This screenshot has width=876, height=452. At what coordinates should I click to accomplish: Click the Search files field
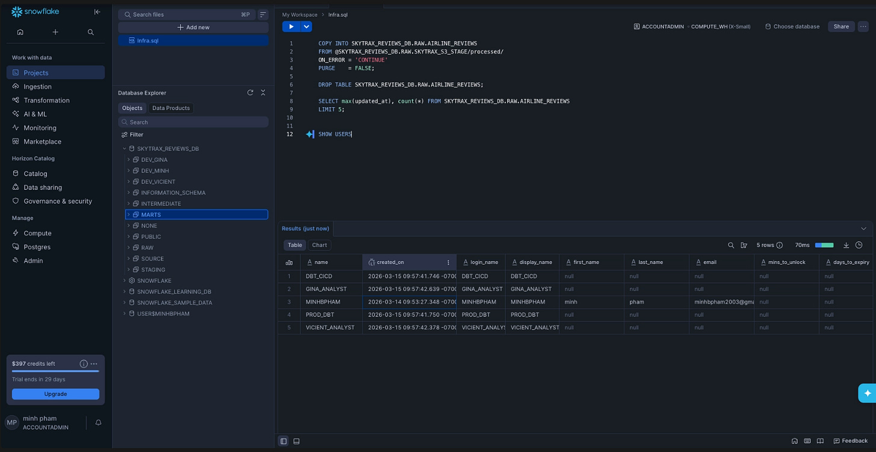click(186, 14)
